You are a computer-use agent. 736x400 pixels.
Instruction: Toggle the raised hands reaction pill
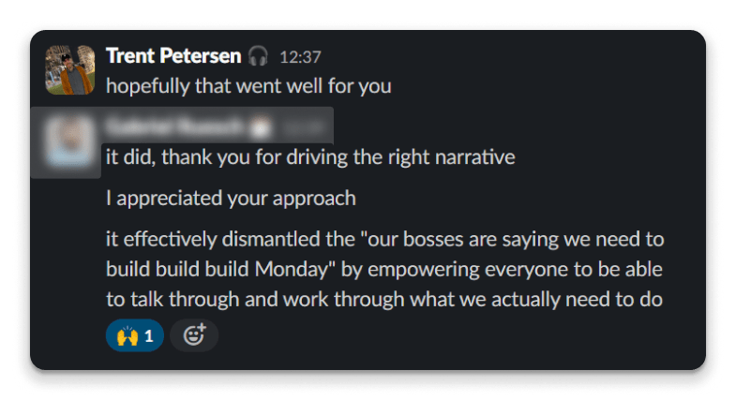click(134, 334)
